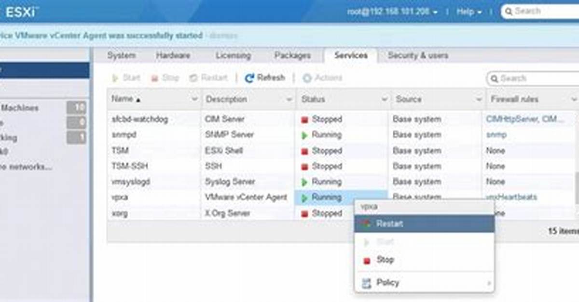Click the Virtual Machines count badge 10
This screenshot has height=302, width=579.
[76, 108]
